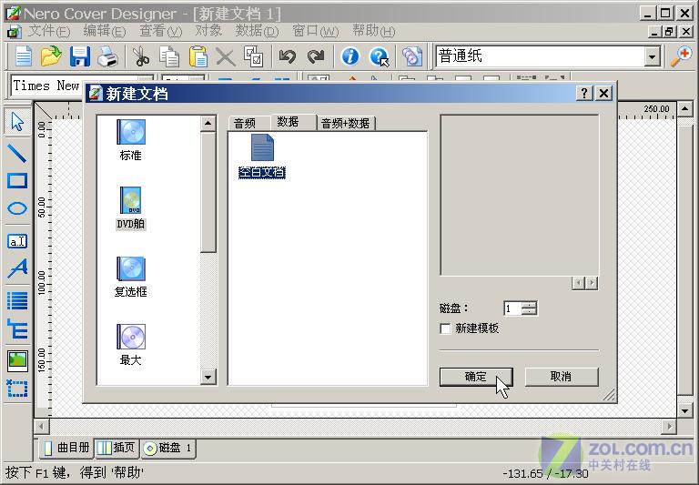The width and height of the screenshot is (699, 485).
Task: Select the directory tree tool
Action: pos(17,329)
